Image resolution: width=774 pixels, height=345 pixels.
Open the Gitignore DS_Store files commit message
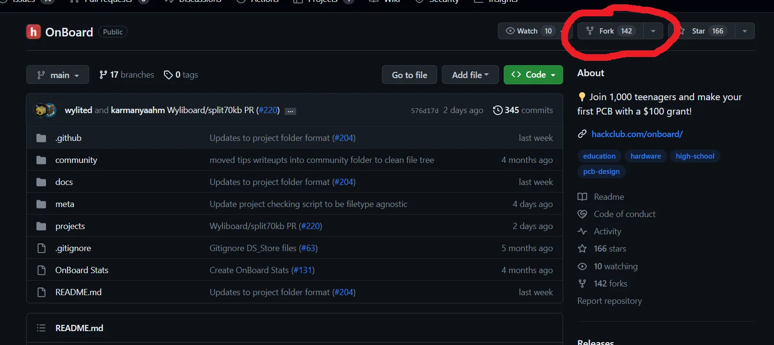[x=253, y=248]
